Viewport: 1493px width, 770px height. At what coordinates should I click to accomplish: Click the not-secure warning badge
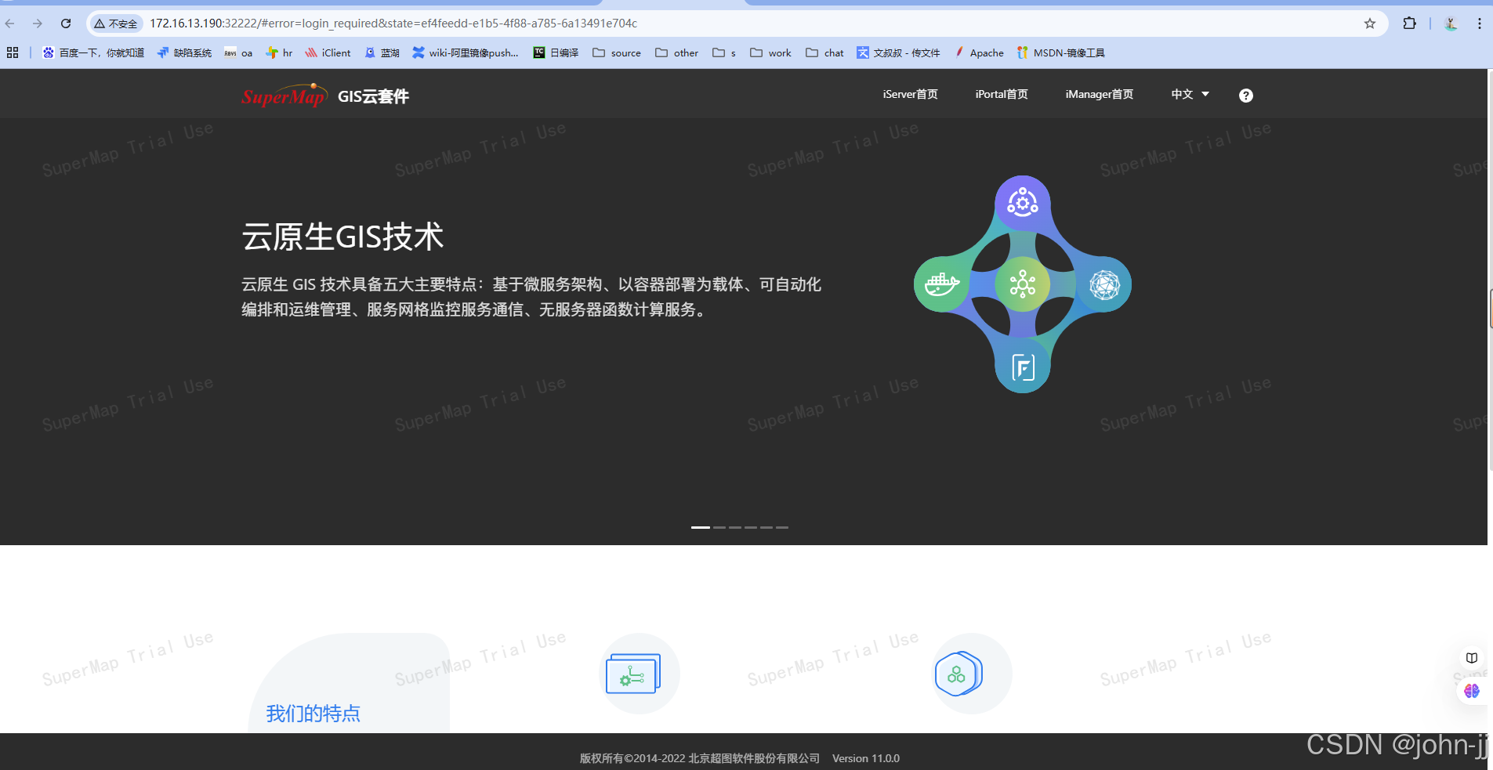click(x=115, y=23)
